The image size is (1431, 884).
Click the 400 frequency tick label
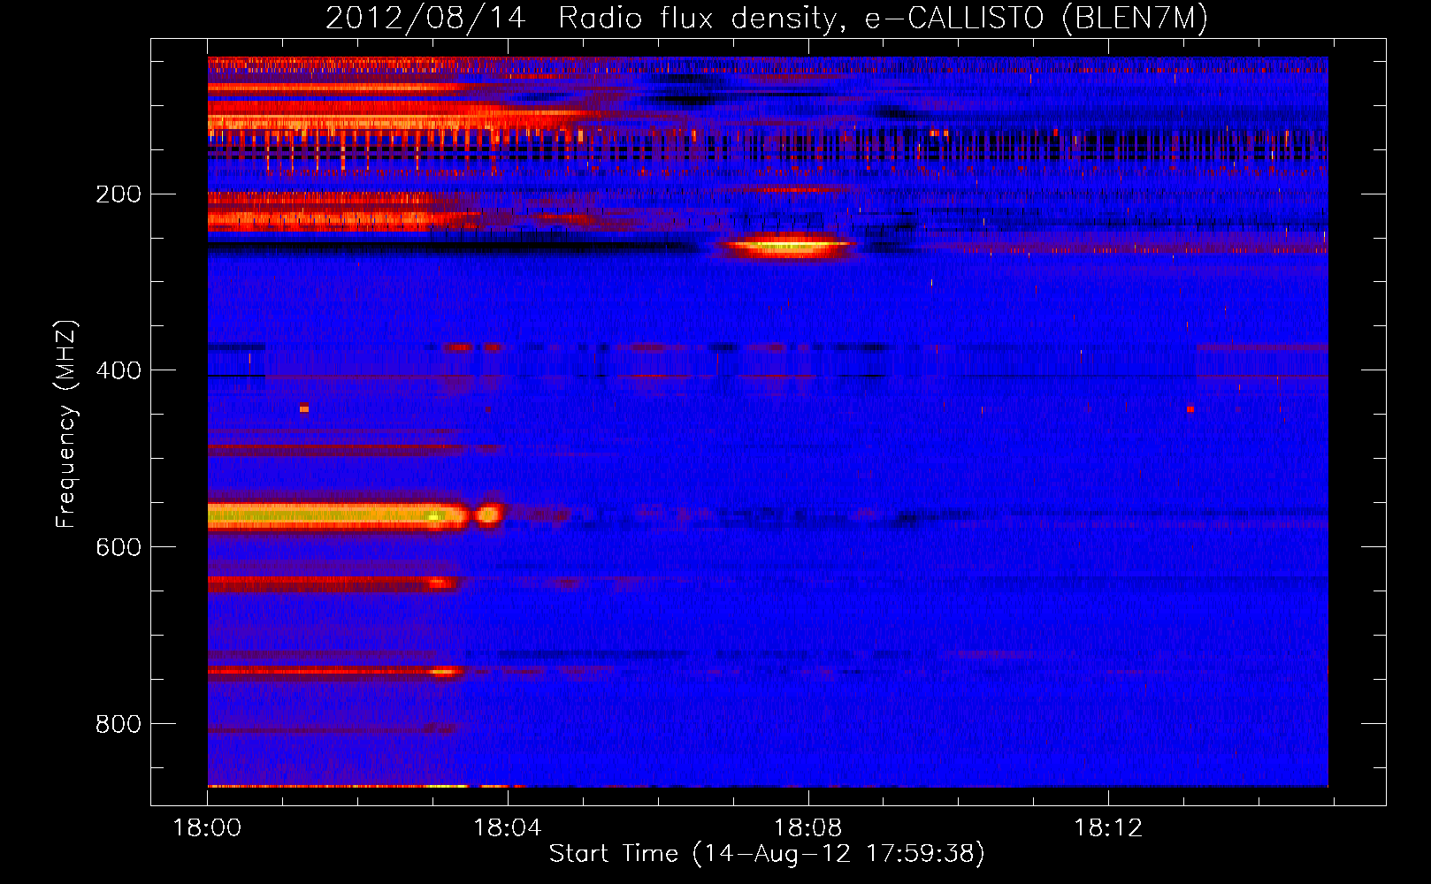(x=119, y=370)
